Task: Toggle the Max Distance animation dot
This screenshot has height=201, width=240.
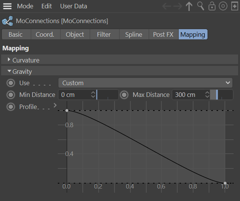Action: pyautogui.click(x=124, y=95)
